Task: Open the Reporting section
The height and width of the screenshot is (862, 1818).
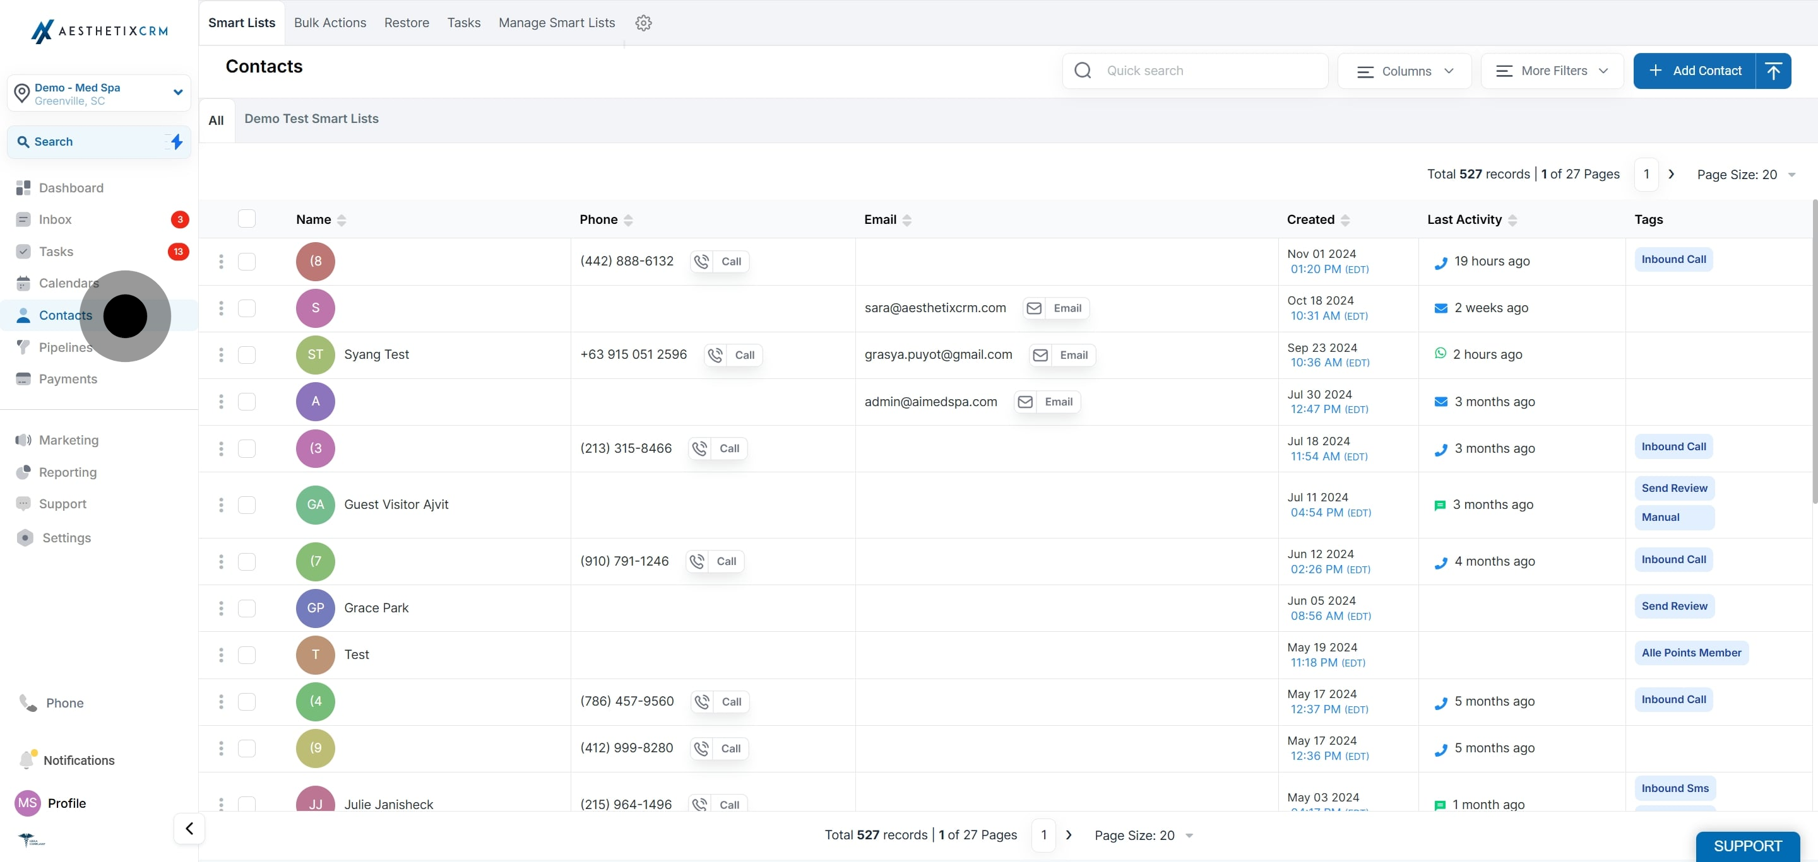Action: click(67, 472)
